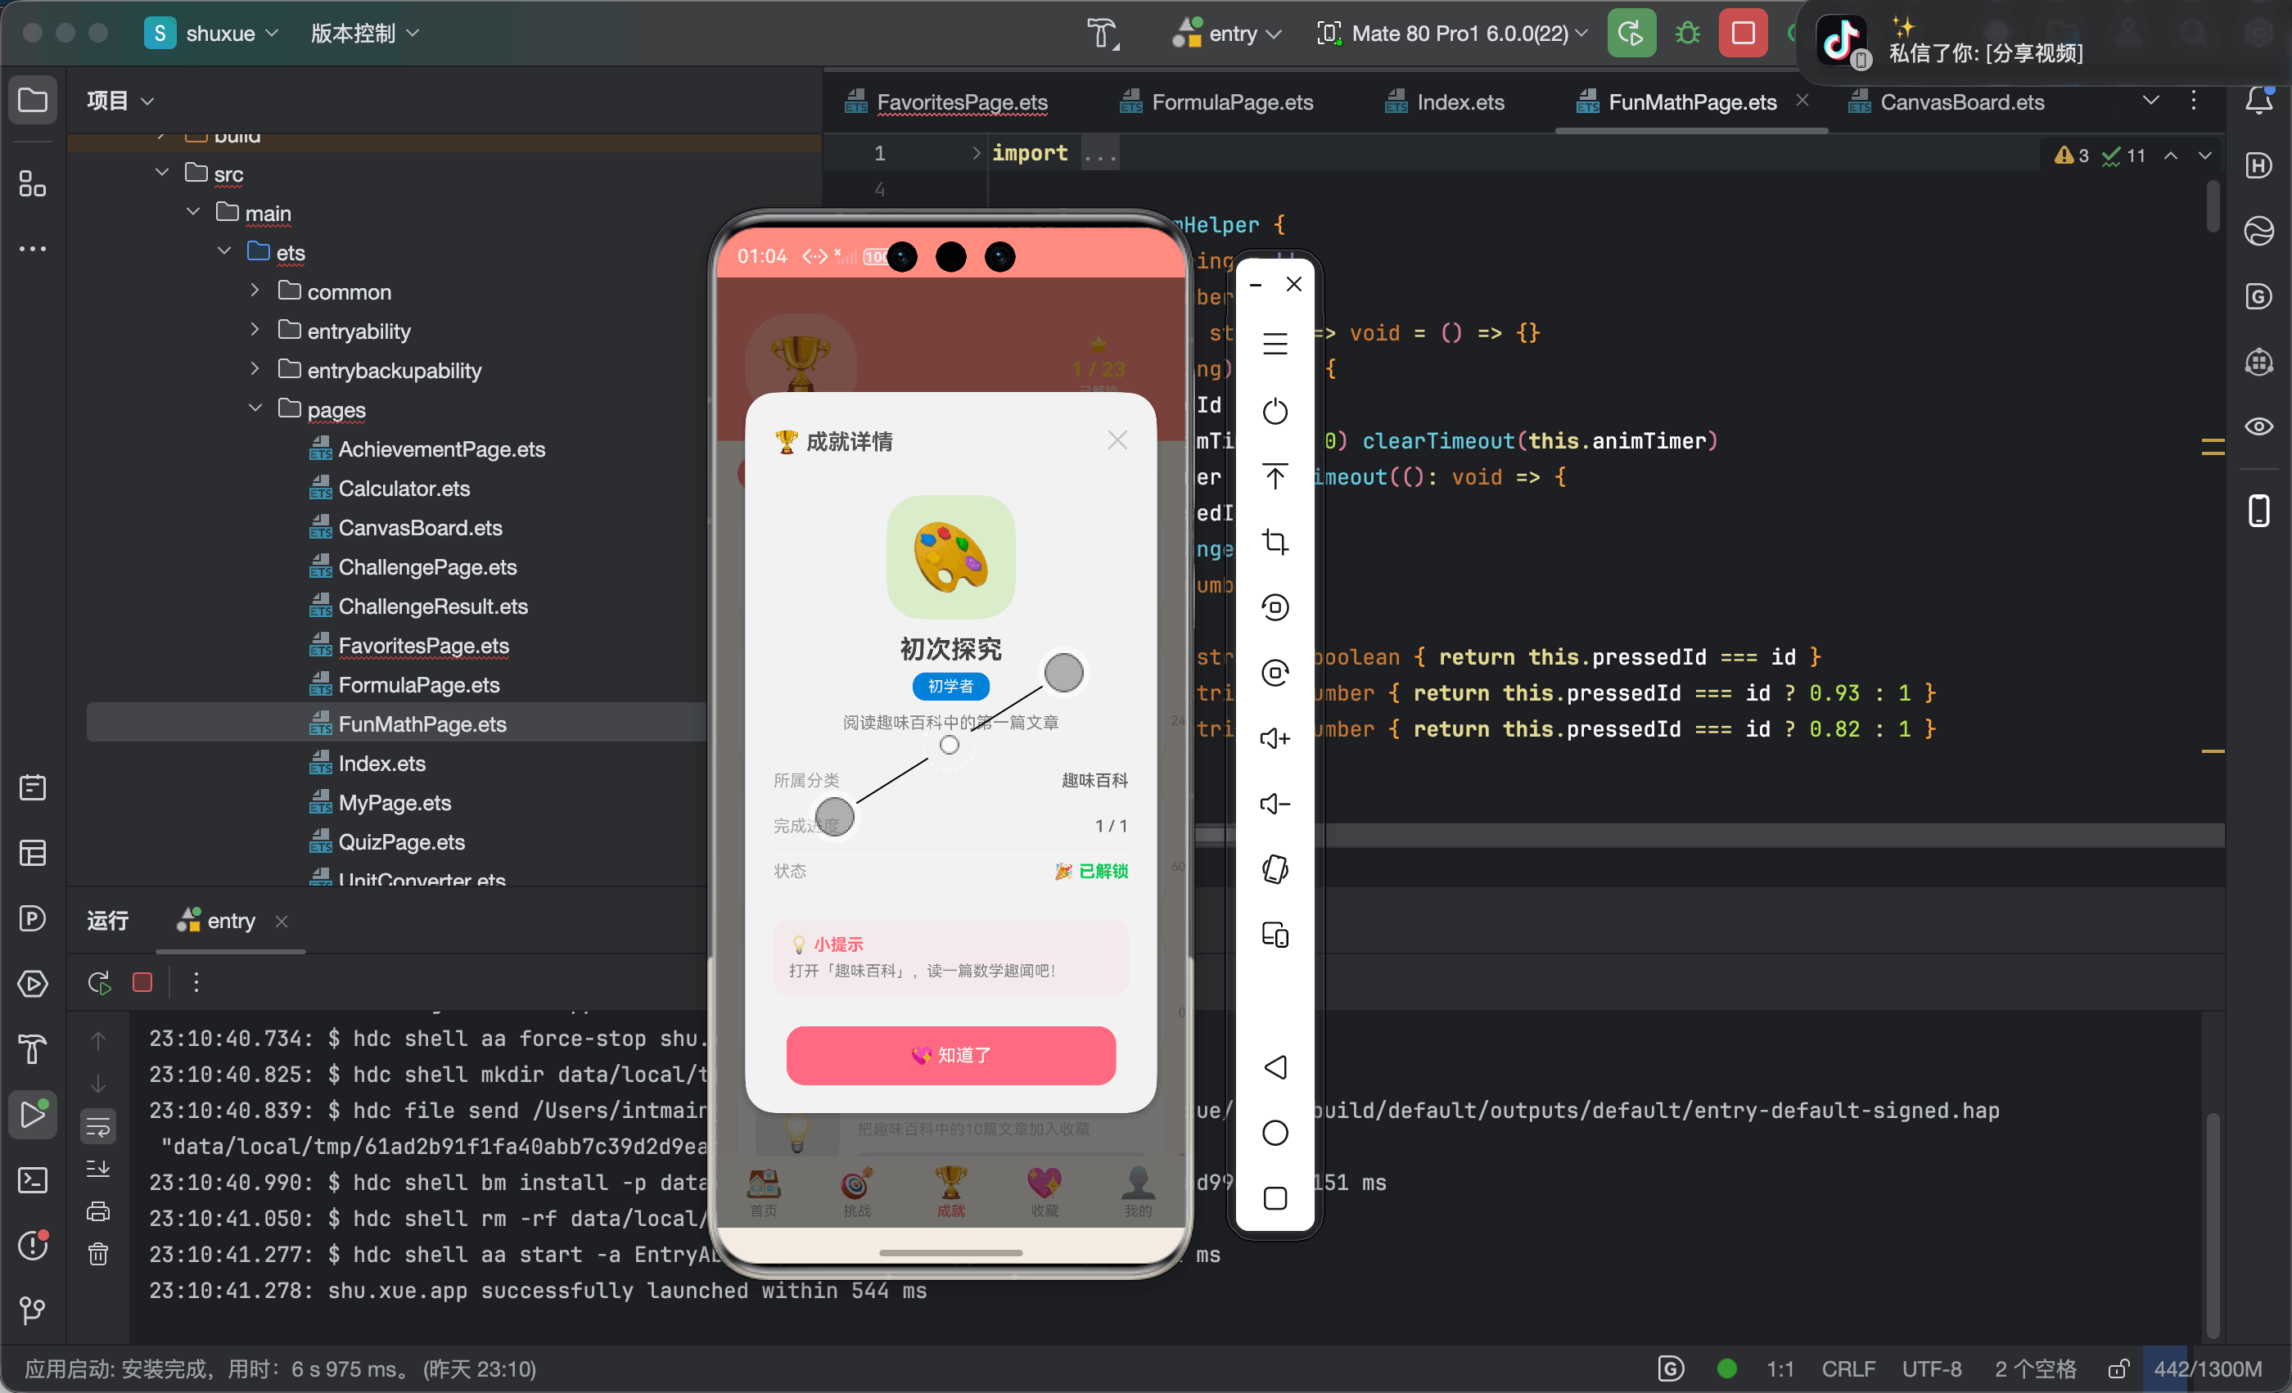Toggle scroll to end in Run console
The image size is (2292, 1393).
pyautogui.click(x=97, y=1168)
